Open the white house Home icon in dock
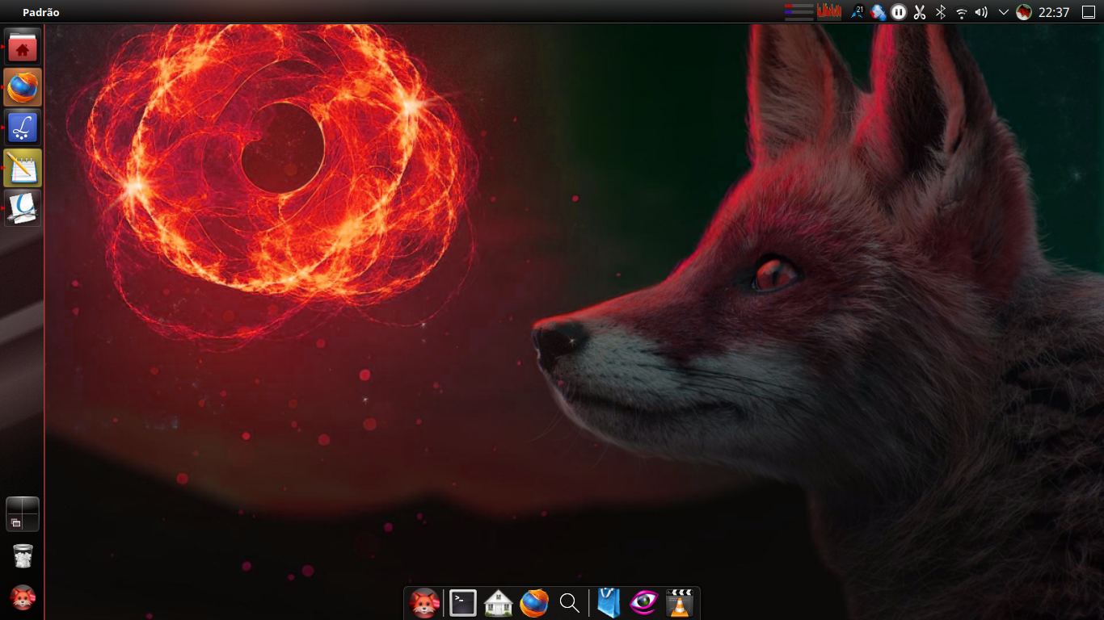 pos(498,603)
